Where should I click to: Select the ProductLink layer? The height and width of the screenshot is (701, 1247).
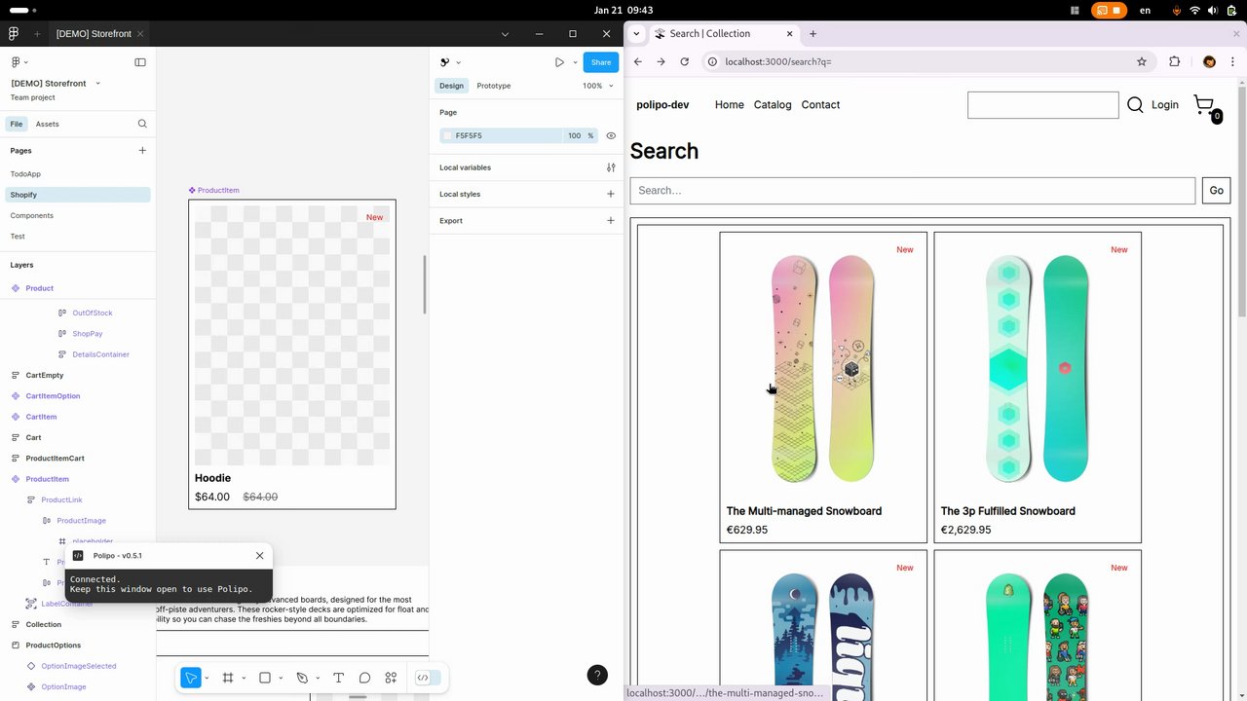coord(61,499)
